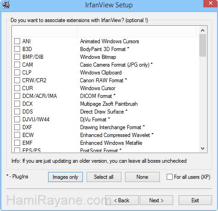This screenshot has width=218, height=211.
Task: Enable BMP/DIB file association
Action: [17, 57]
